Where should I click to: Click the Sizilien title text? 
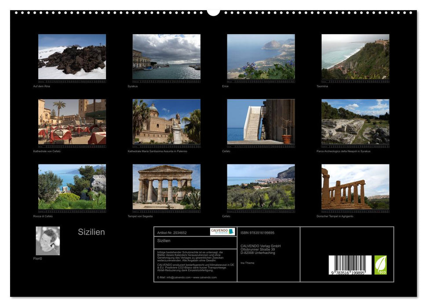[x=91, y=232]
